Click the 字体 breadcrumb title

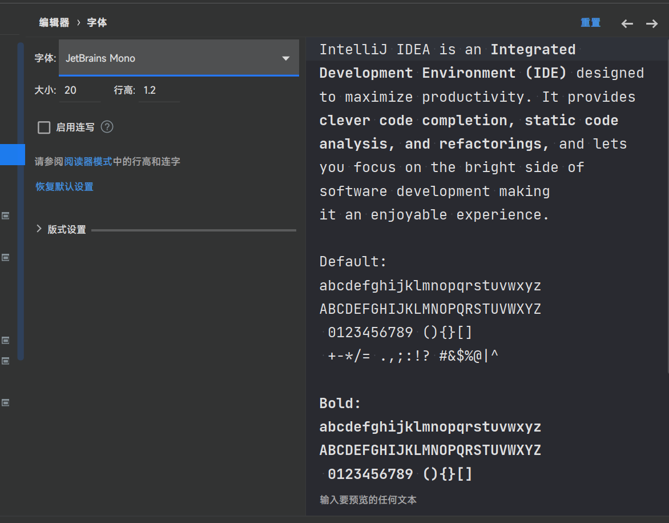97,23
